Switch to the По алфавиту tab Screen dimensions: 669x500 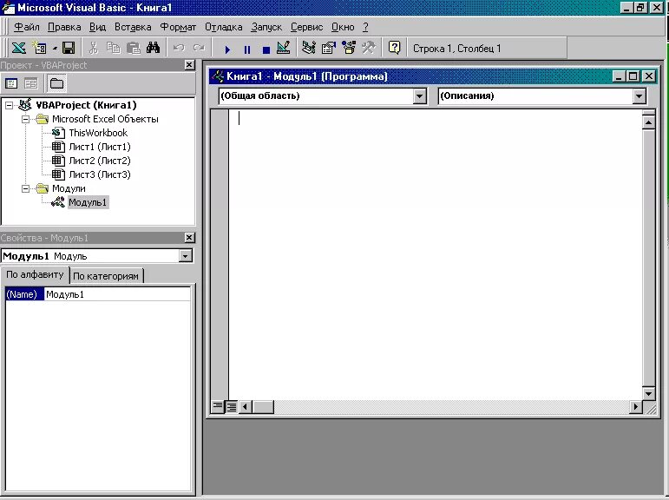coord(35,274)
